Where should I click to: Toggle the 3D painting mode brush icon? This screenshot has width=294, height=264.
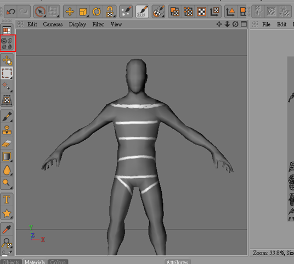pos(142,12)
